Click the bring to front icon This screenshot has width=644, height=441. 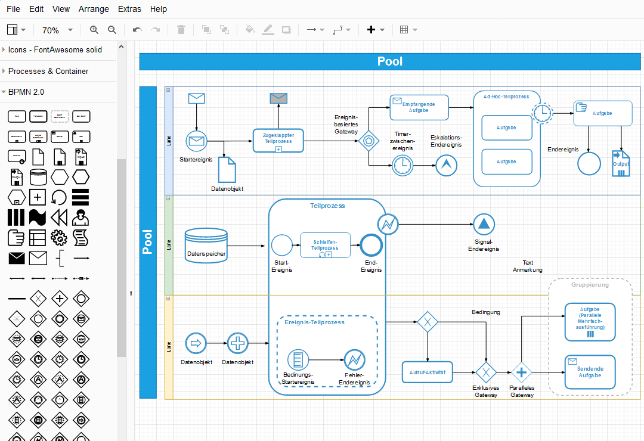pyautogui.click(x=206, y=30)
